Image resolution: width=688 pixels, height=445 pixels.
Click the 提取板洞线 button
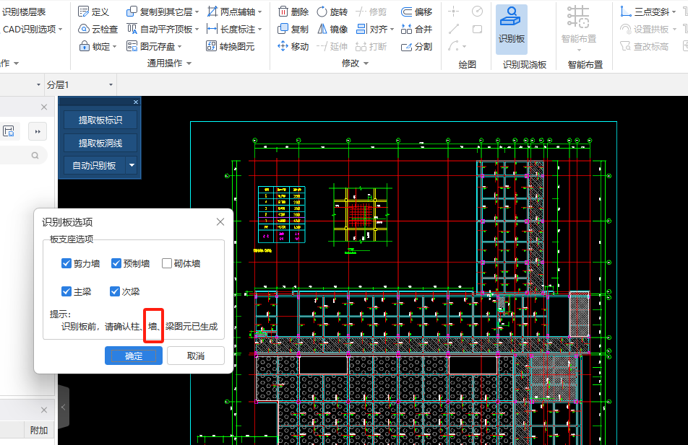tap(100, 143)
